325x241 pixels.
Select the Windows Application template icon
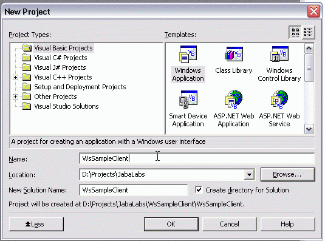pyautogui.click(x=188, y=54)
